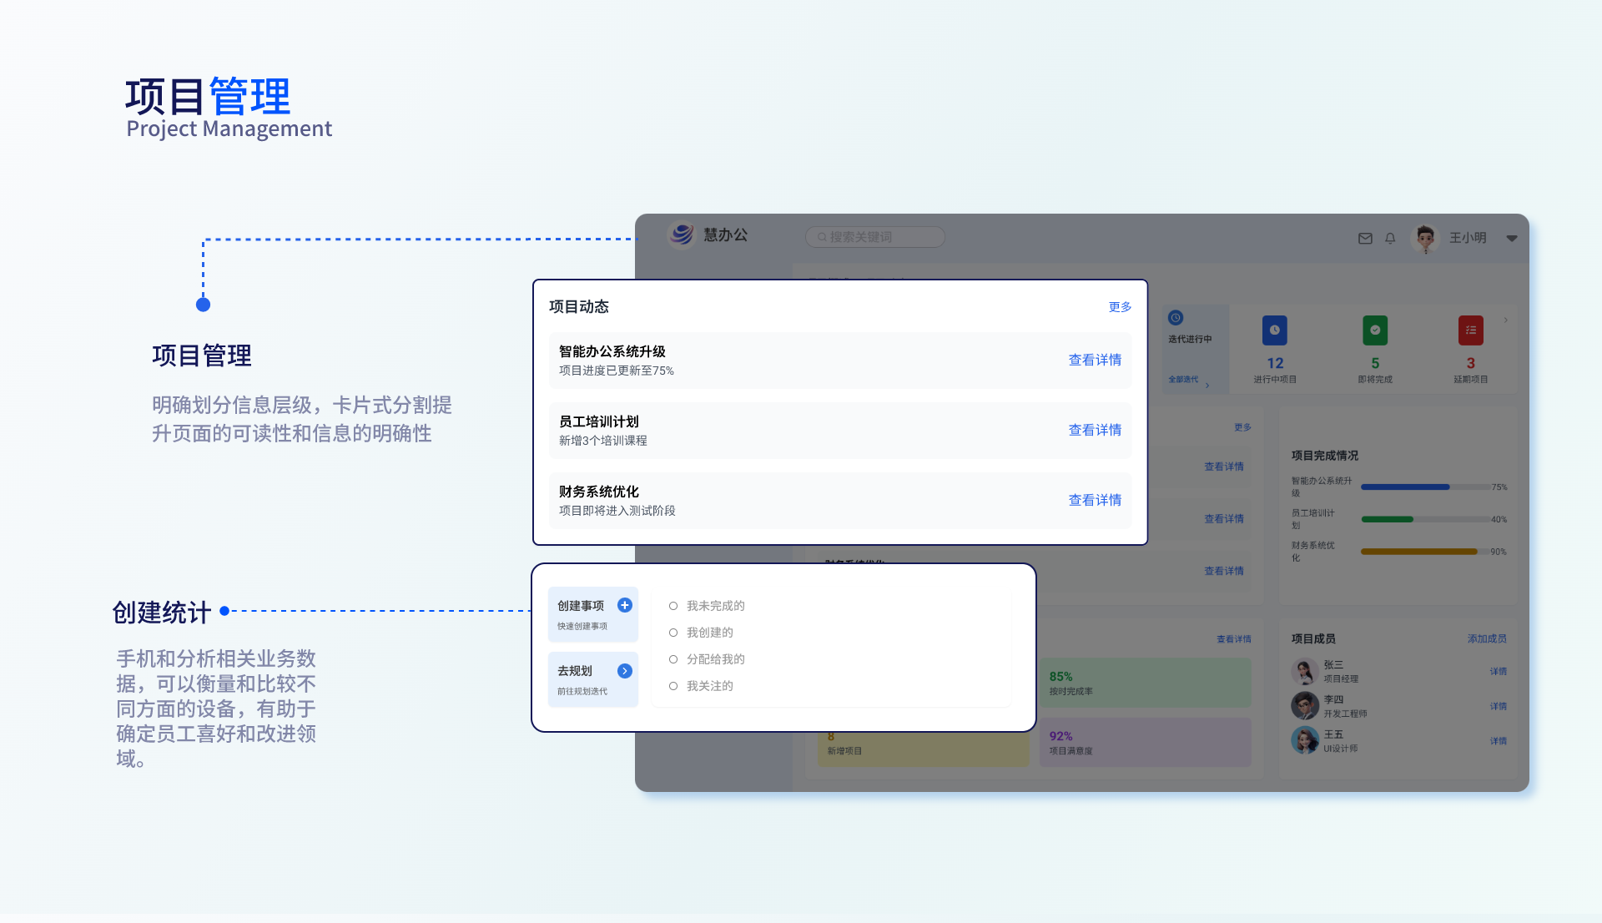This screenshot has height=923, width=1602.
Task: Click 添加成员 link
Action: (x=1487, y=638)
